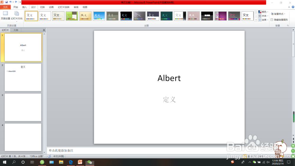Select blank slide 3 thumbnail
The width and height of the screenshot is (295, 166).
(x=23, y=107)
